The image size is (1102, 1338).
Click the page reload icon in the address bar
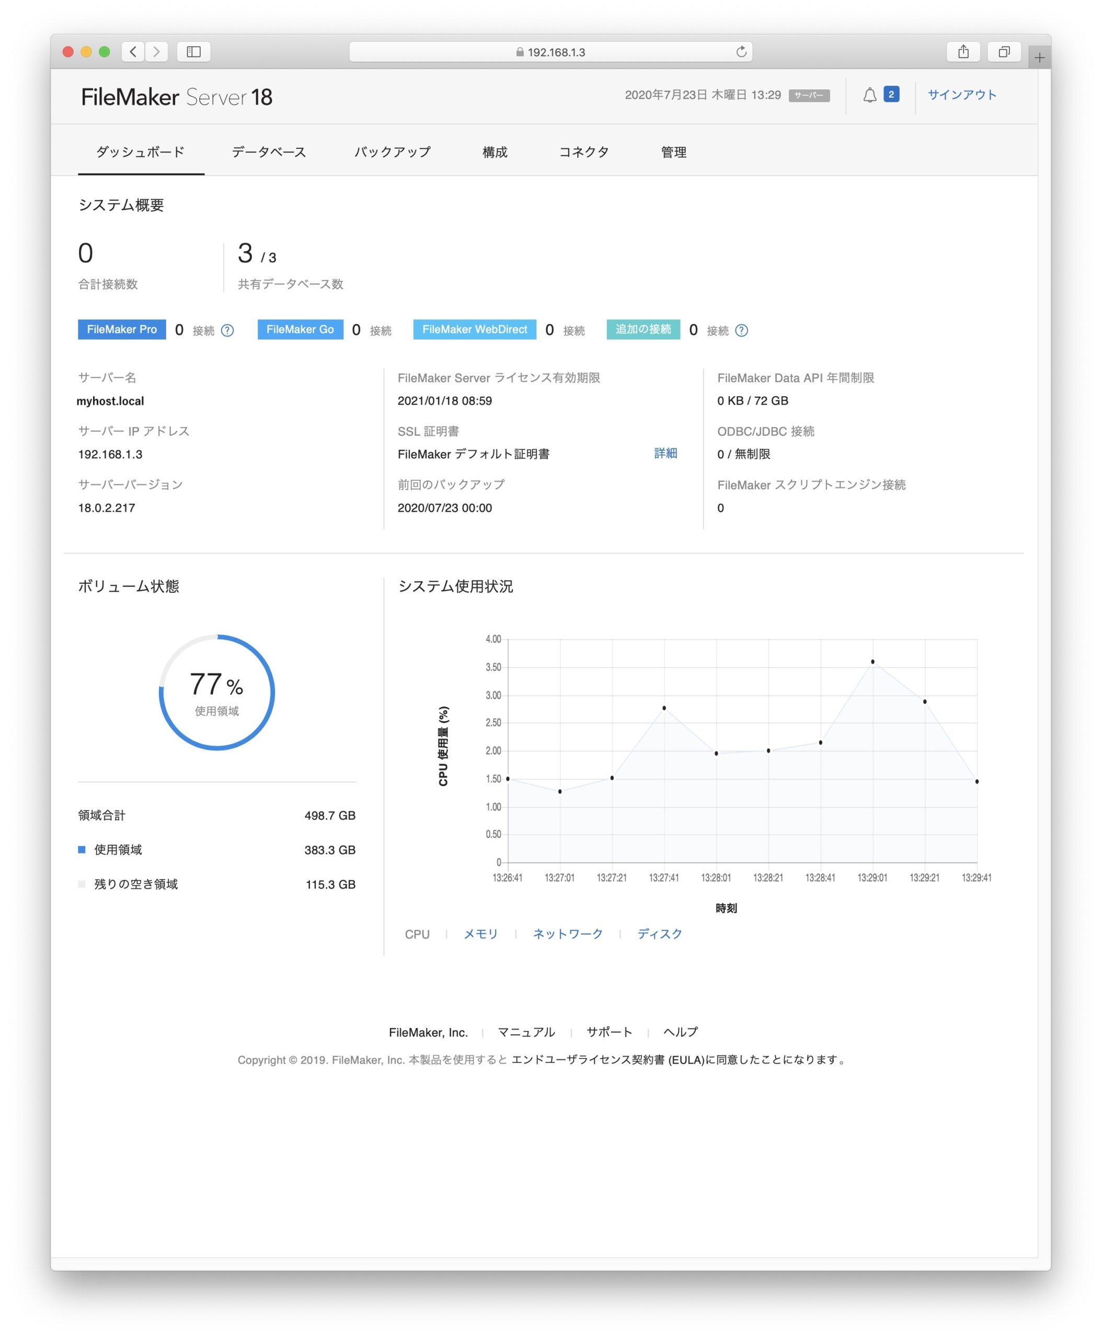(741, 51)
